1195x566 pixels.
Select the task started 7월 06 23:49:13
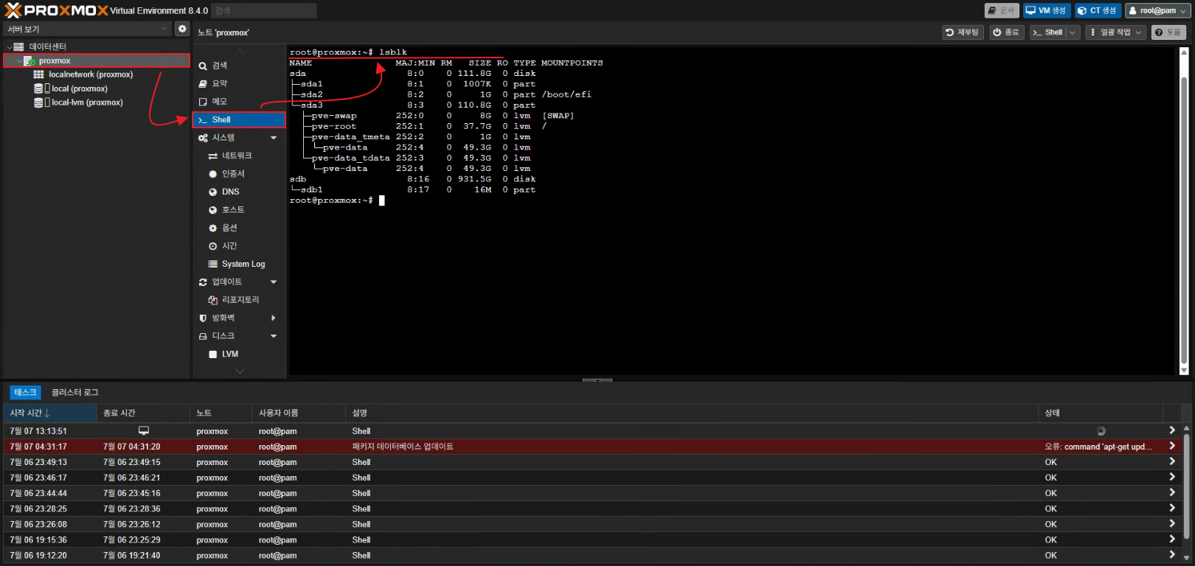coord(594,462)
